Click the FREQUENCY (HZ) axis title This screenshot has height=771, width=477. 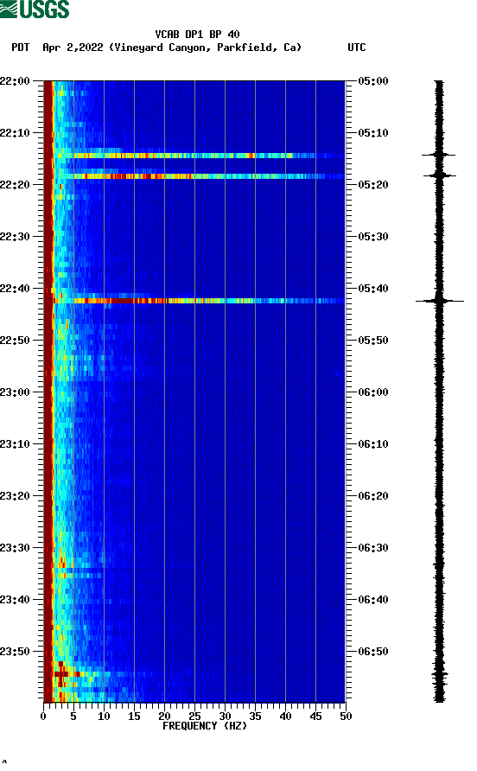[x=205, y=726]
